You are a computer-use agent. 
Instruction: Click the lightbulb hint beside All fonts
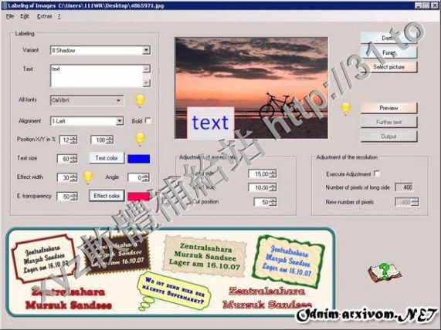(140, 101)
